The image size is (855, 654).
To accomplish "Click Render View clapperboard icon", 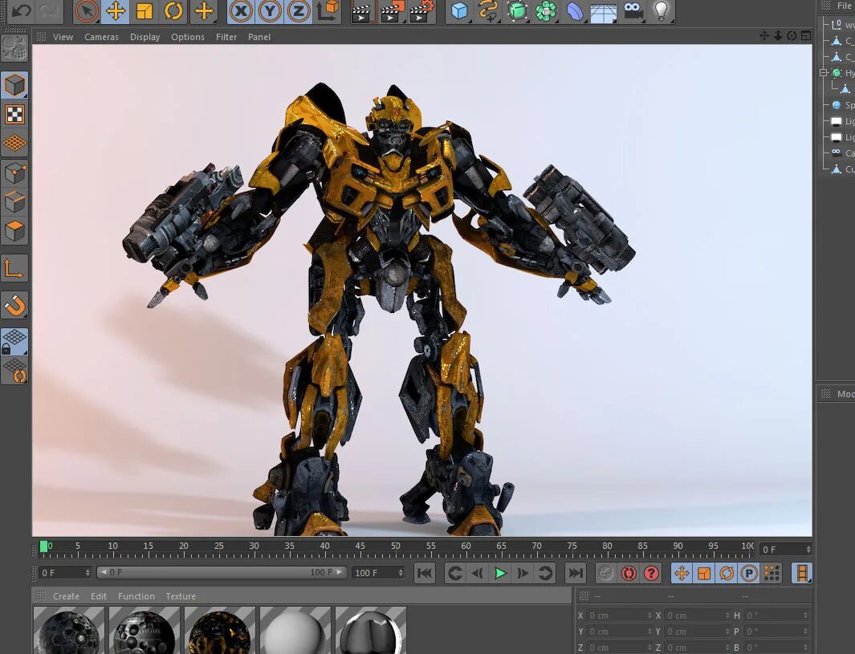I will point(361,11).
